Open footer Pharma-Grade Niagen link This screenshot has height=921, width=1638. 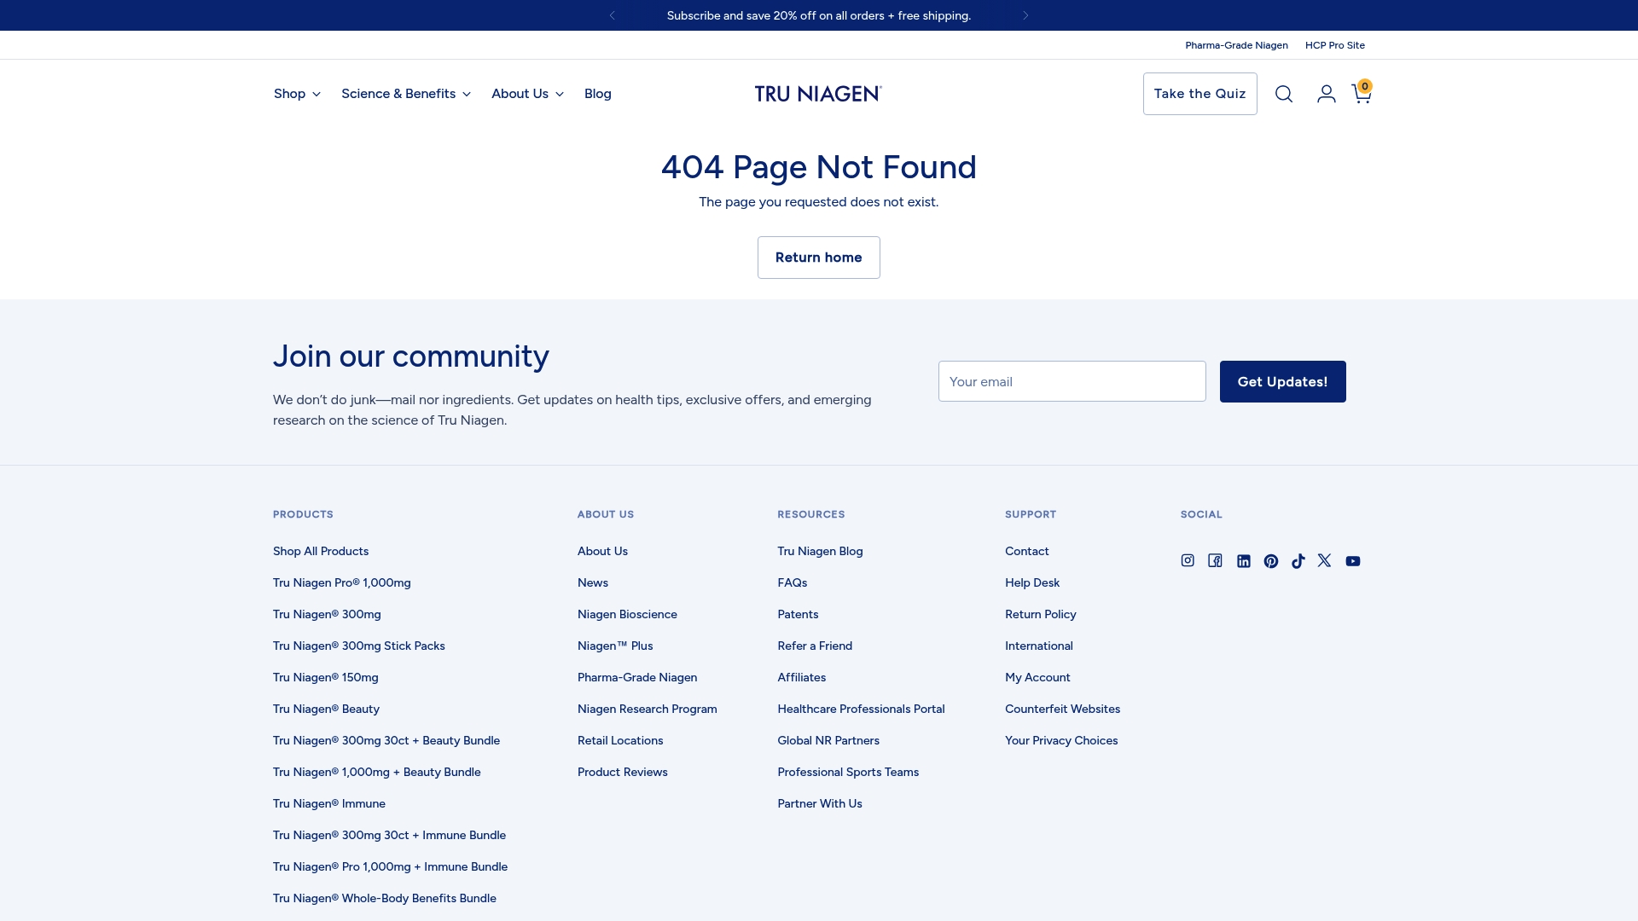[x=637, y=678]
